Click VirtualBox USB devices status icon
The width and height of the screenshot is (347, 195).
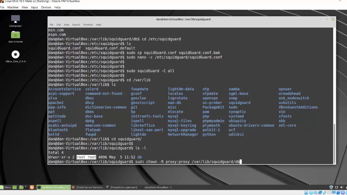pyautogui.click(x=325, y=193)
